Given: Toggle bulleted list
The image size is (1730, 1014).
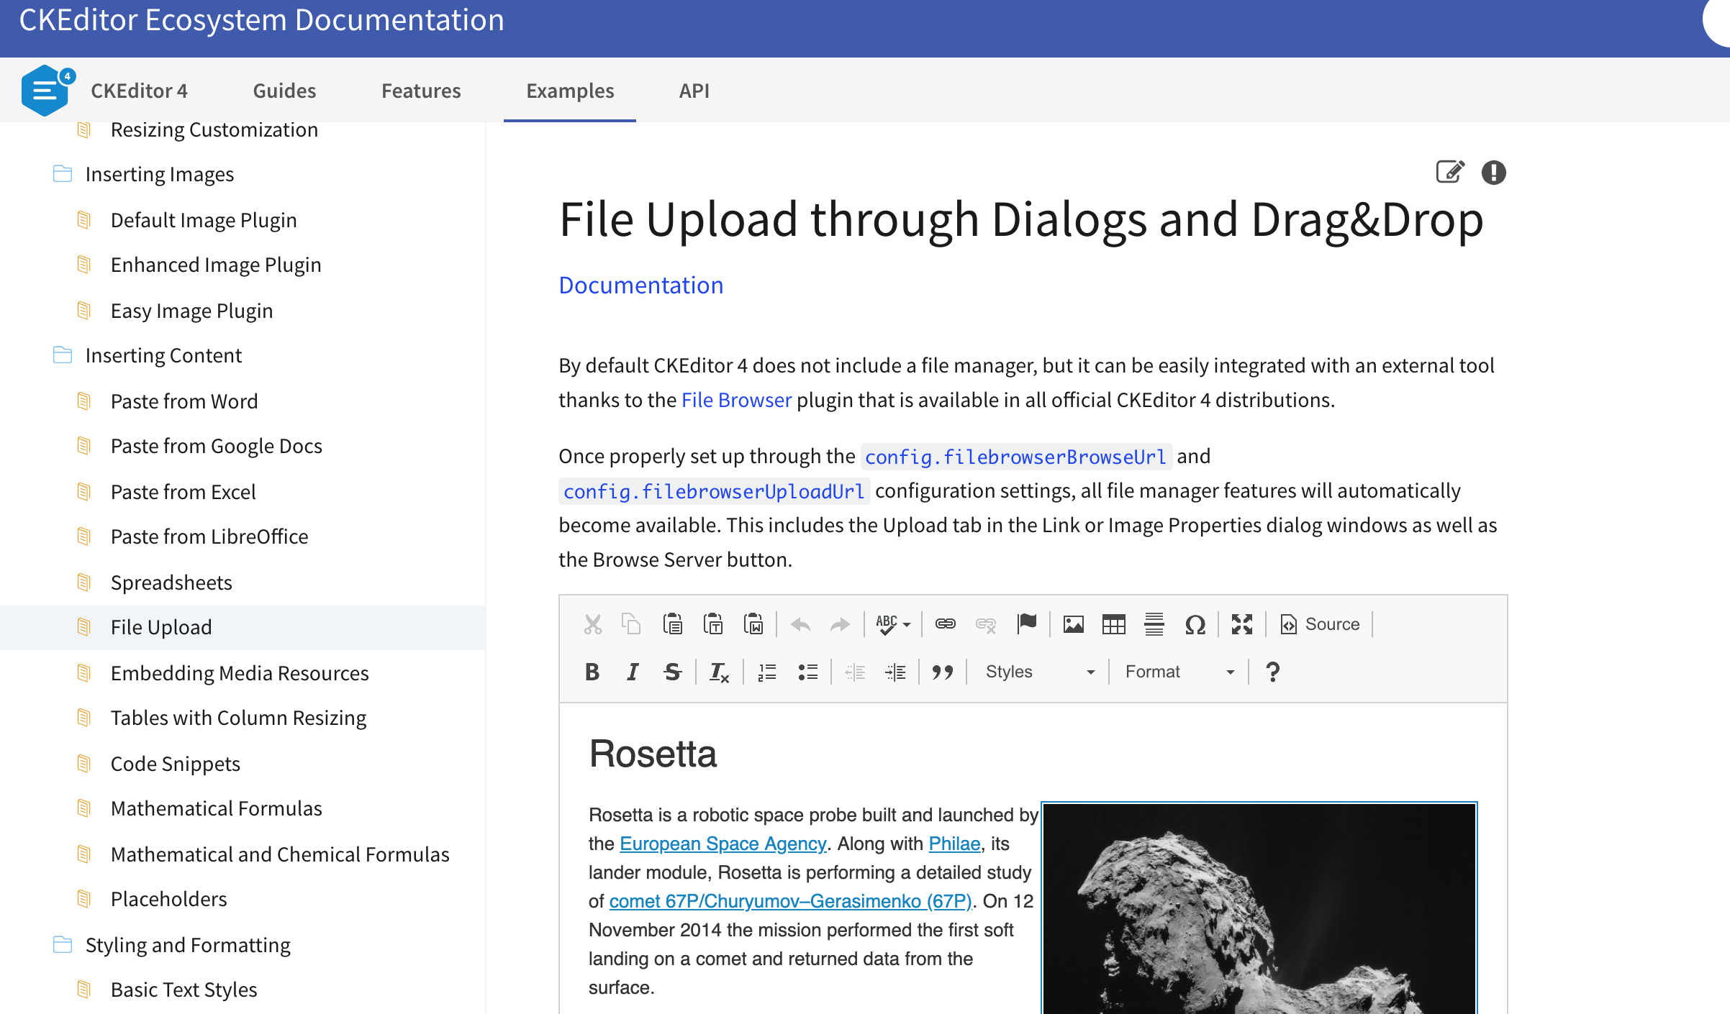Looking at the screenshot, I should point(807,672).
